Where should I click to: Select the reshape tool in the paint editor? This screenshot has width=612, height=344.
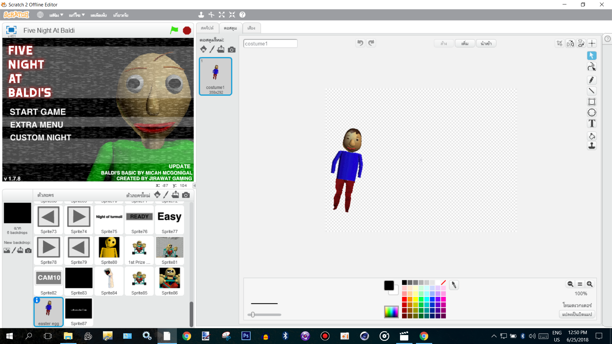592,67
